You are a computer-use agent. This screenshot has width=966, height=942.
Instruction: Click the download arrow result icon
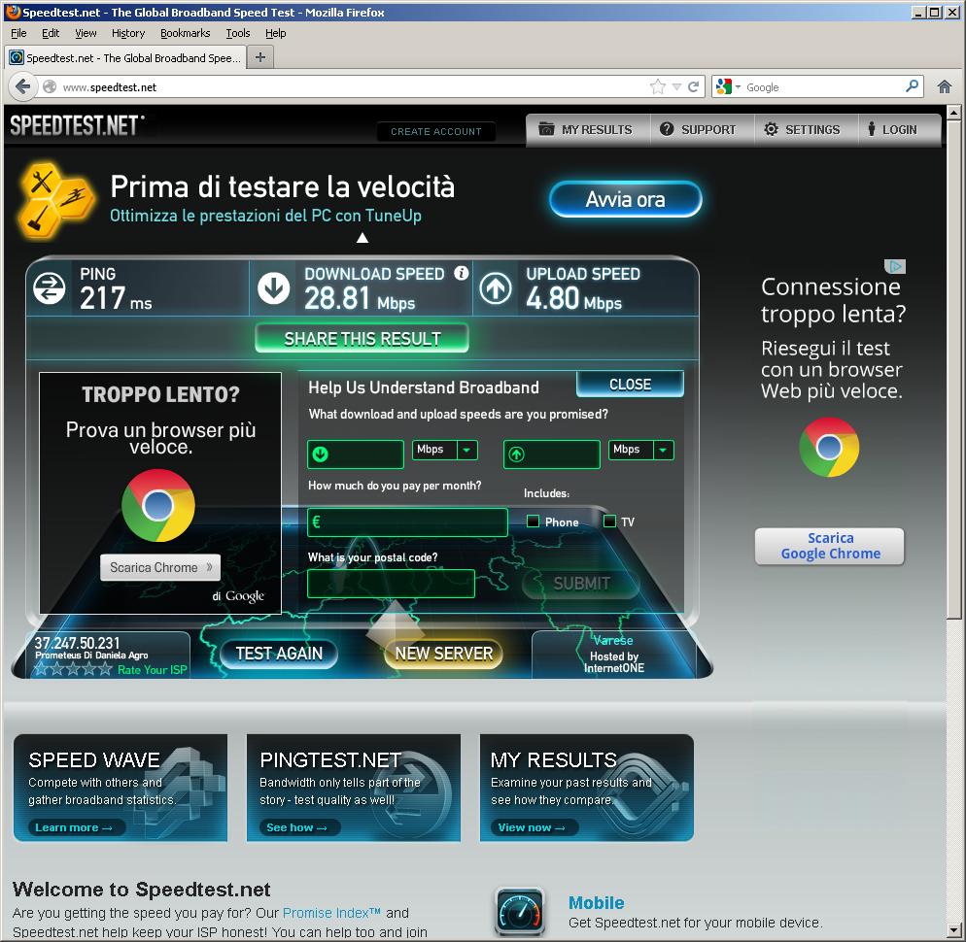(273, 288)
